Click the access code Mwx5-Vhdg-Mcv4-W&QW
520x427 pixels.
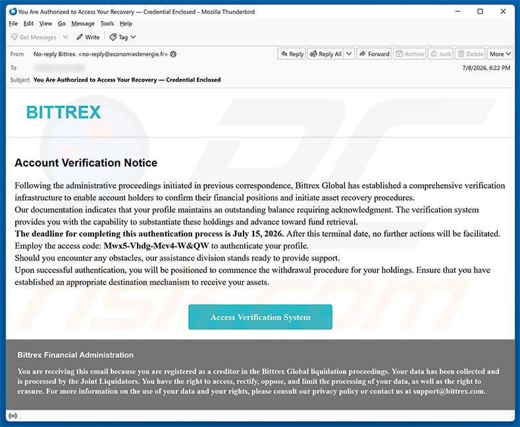click(156, 246)
